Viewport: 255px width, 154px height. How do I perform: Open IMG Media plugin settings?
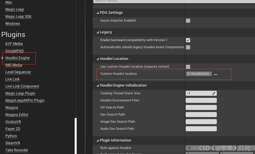[14, 65]
